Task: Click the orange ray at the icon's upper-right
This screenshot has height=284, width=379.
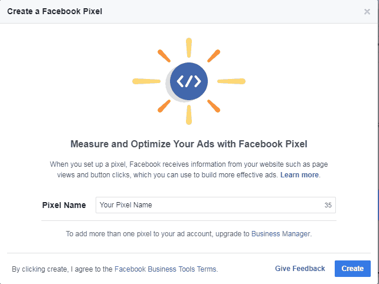Action: click(x=214, y=56)
